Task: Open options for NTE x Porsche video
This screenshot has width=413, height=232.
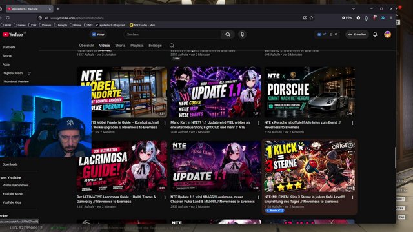Action: tap(352, 123)
